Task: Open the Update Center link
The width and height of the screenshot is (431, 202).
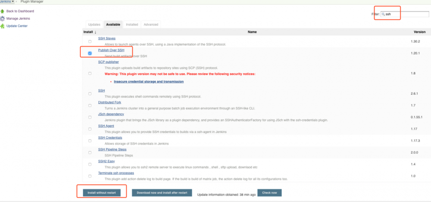Action: coord(17,26)
